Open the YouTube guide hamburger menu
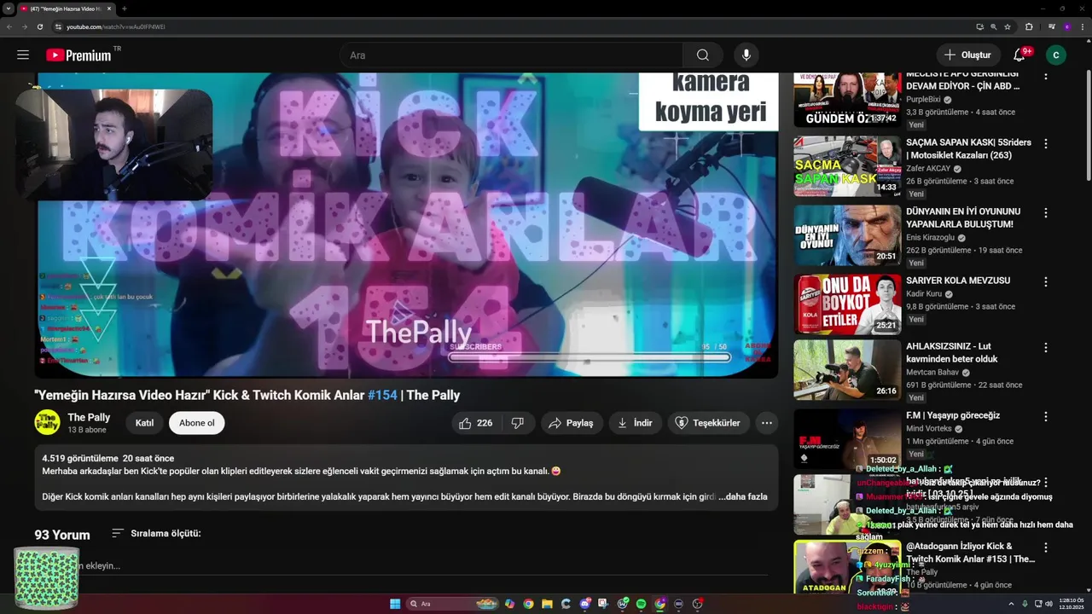The height and width of the screenshot is (614, 1092). 23,55
